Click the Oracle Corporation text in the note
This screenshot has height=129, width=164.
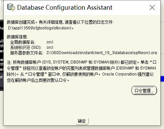tap(119, 74)
